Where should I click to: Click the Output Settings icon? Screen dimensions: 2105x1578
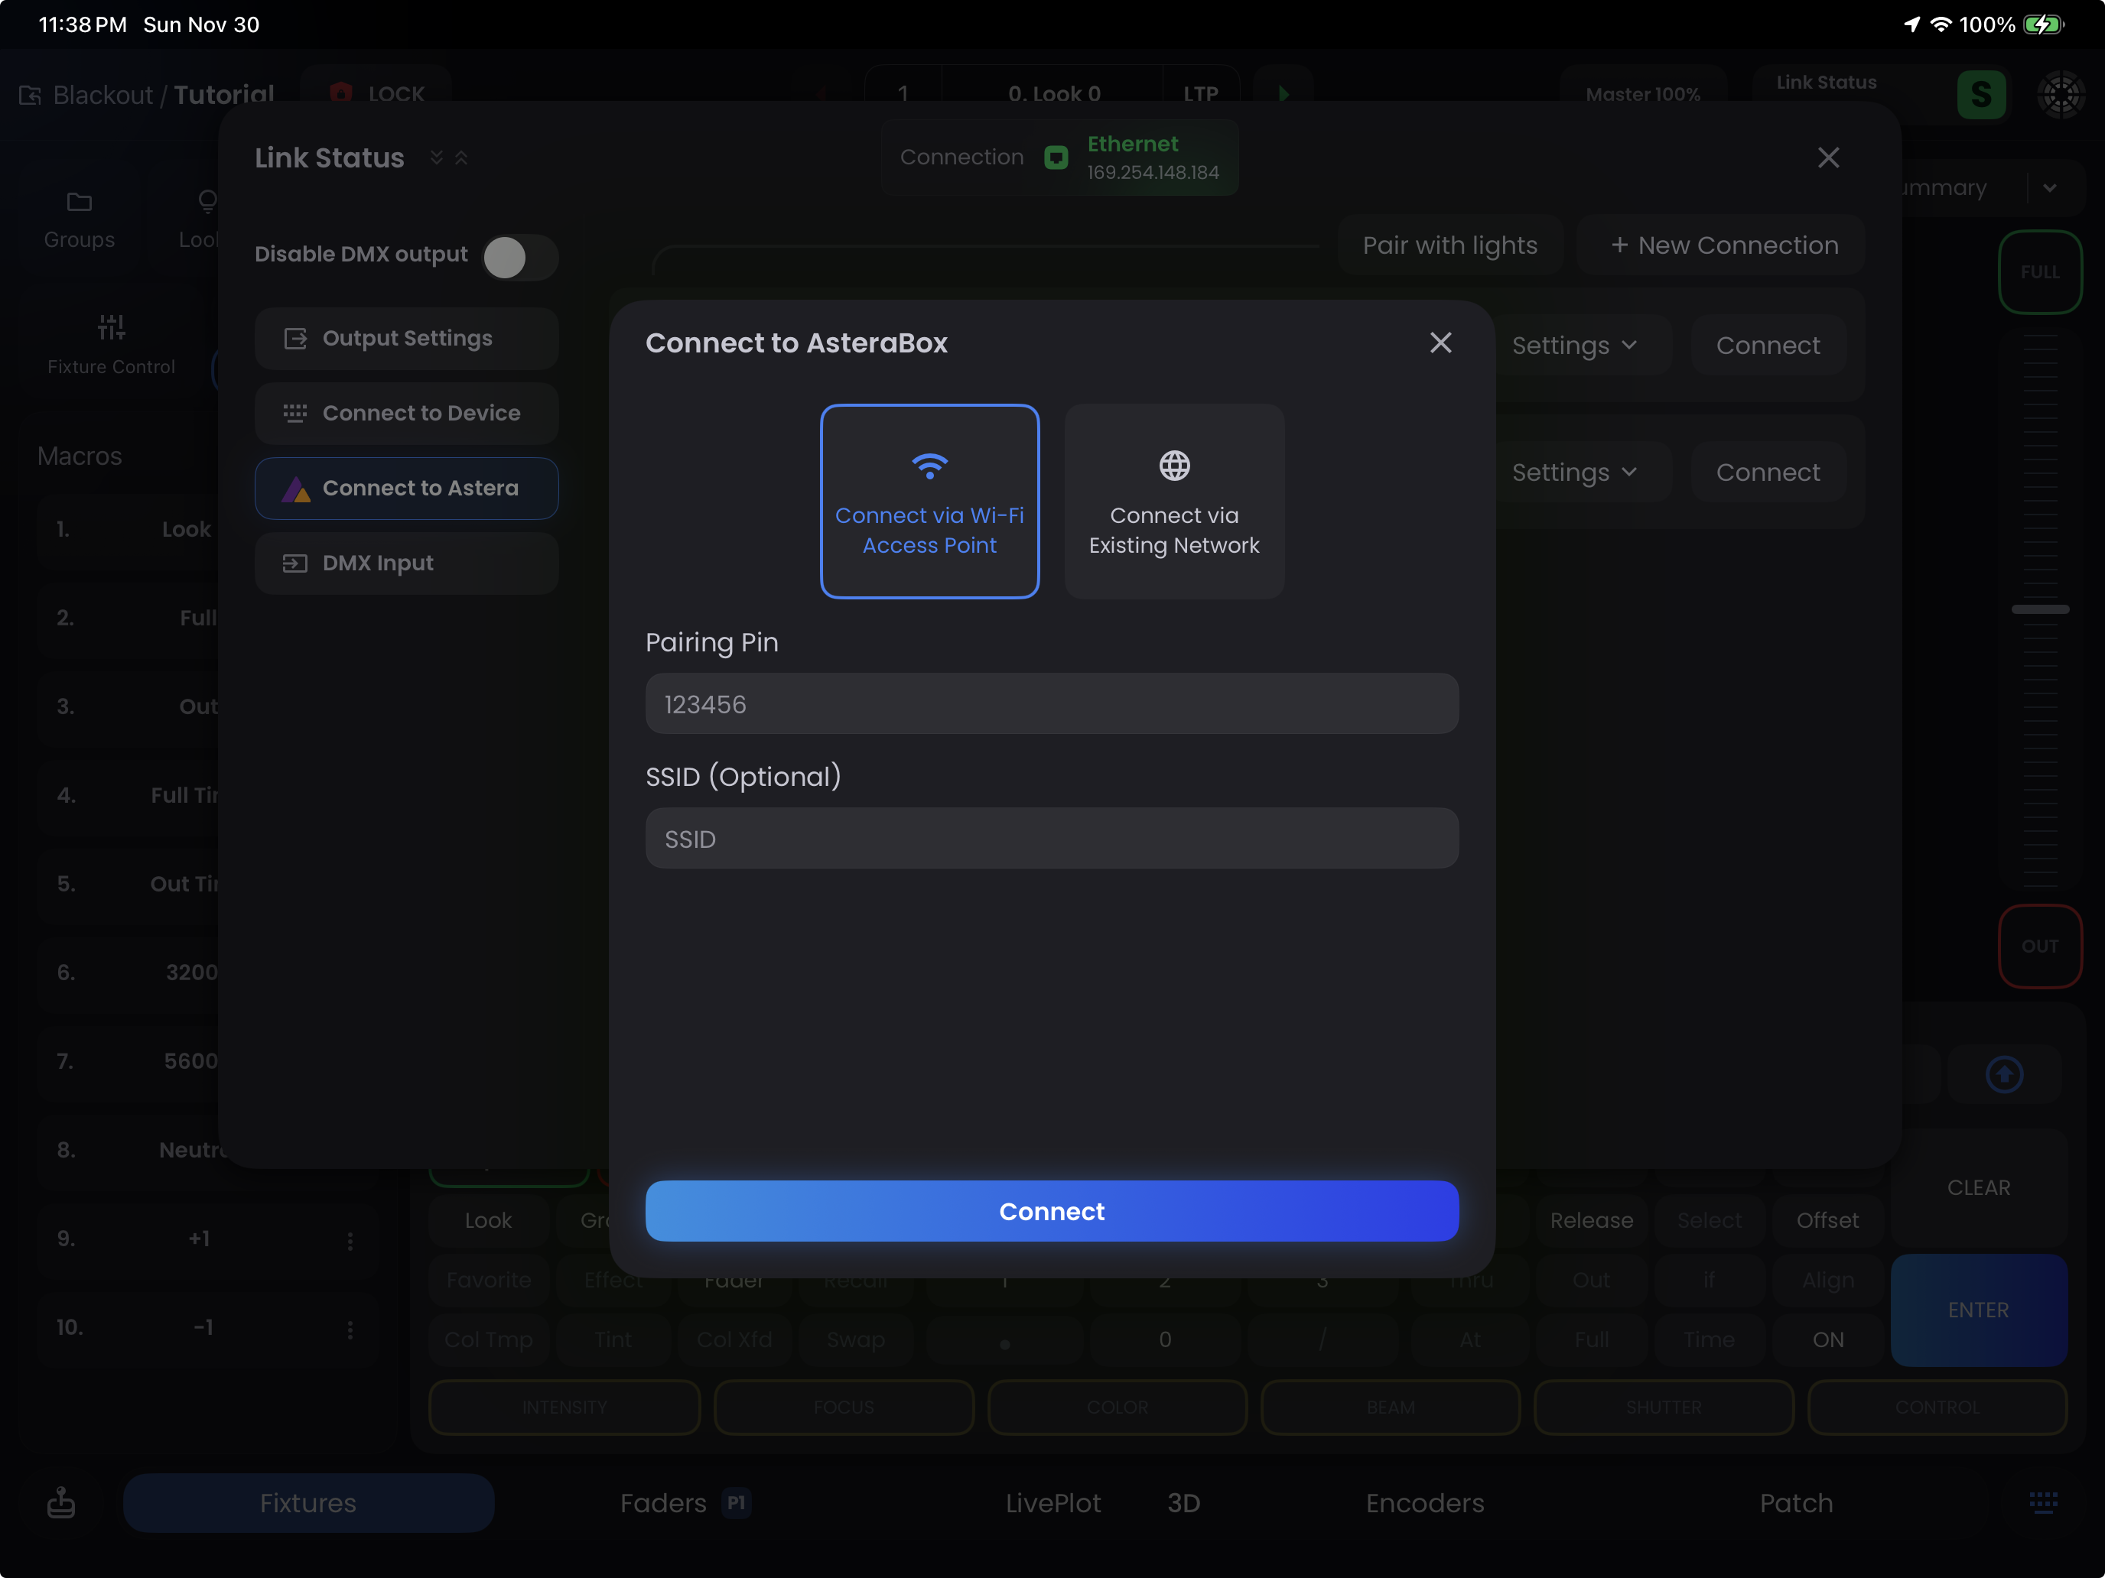[x=295, y=339]
